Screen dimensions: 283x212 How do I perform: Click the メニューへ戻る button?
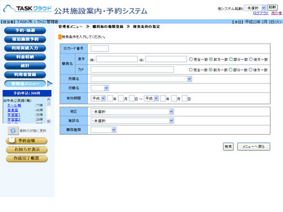(x=254, y=147)
